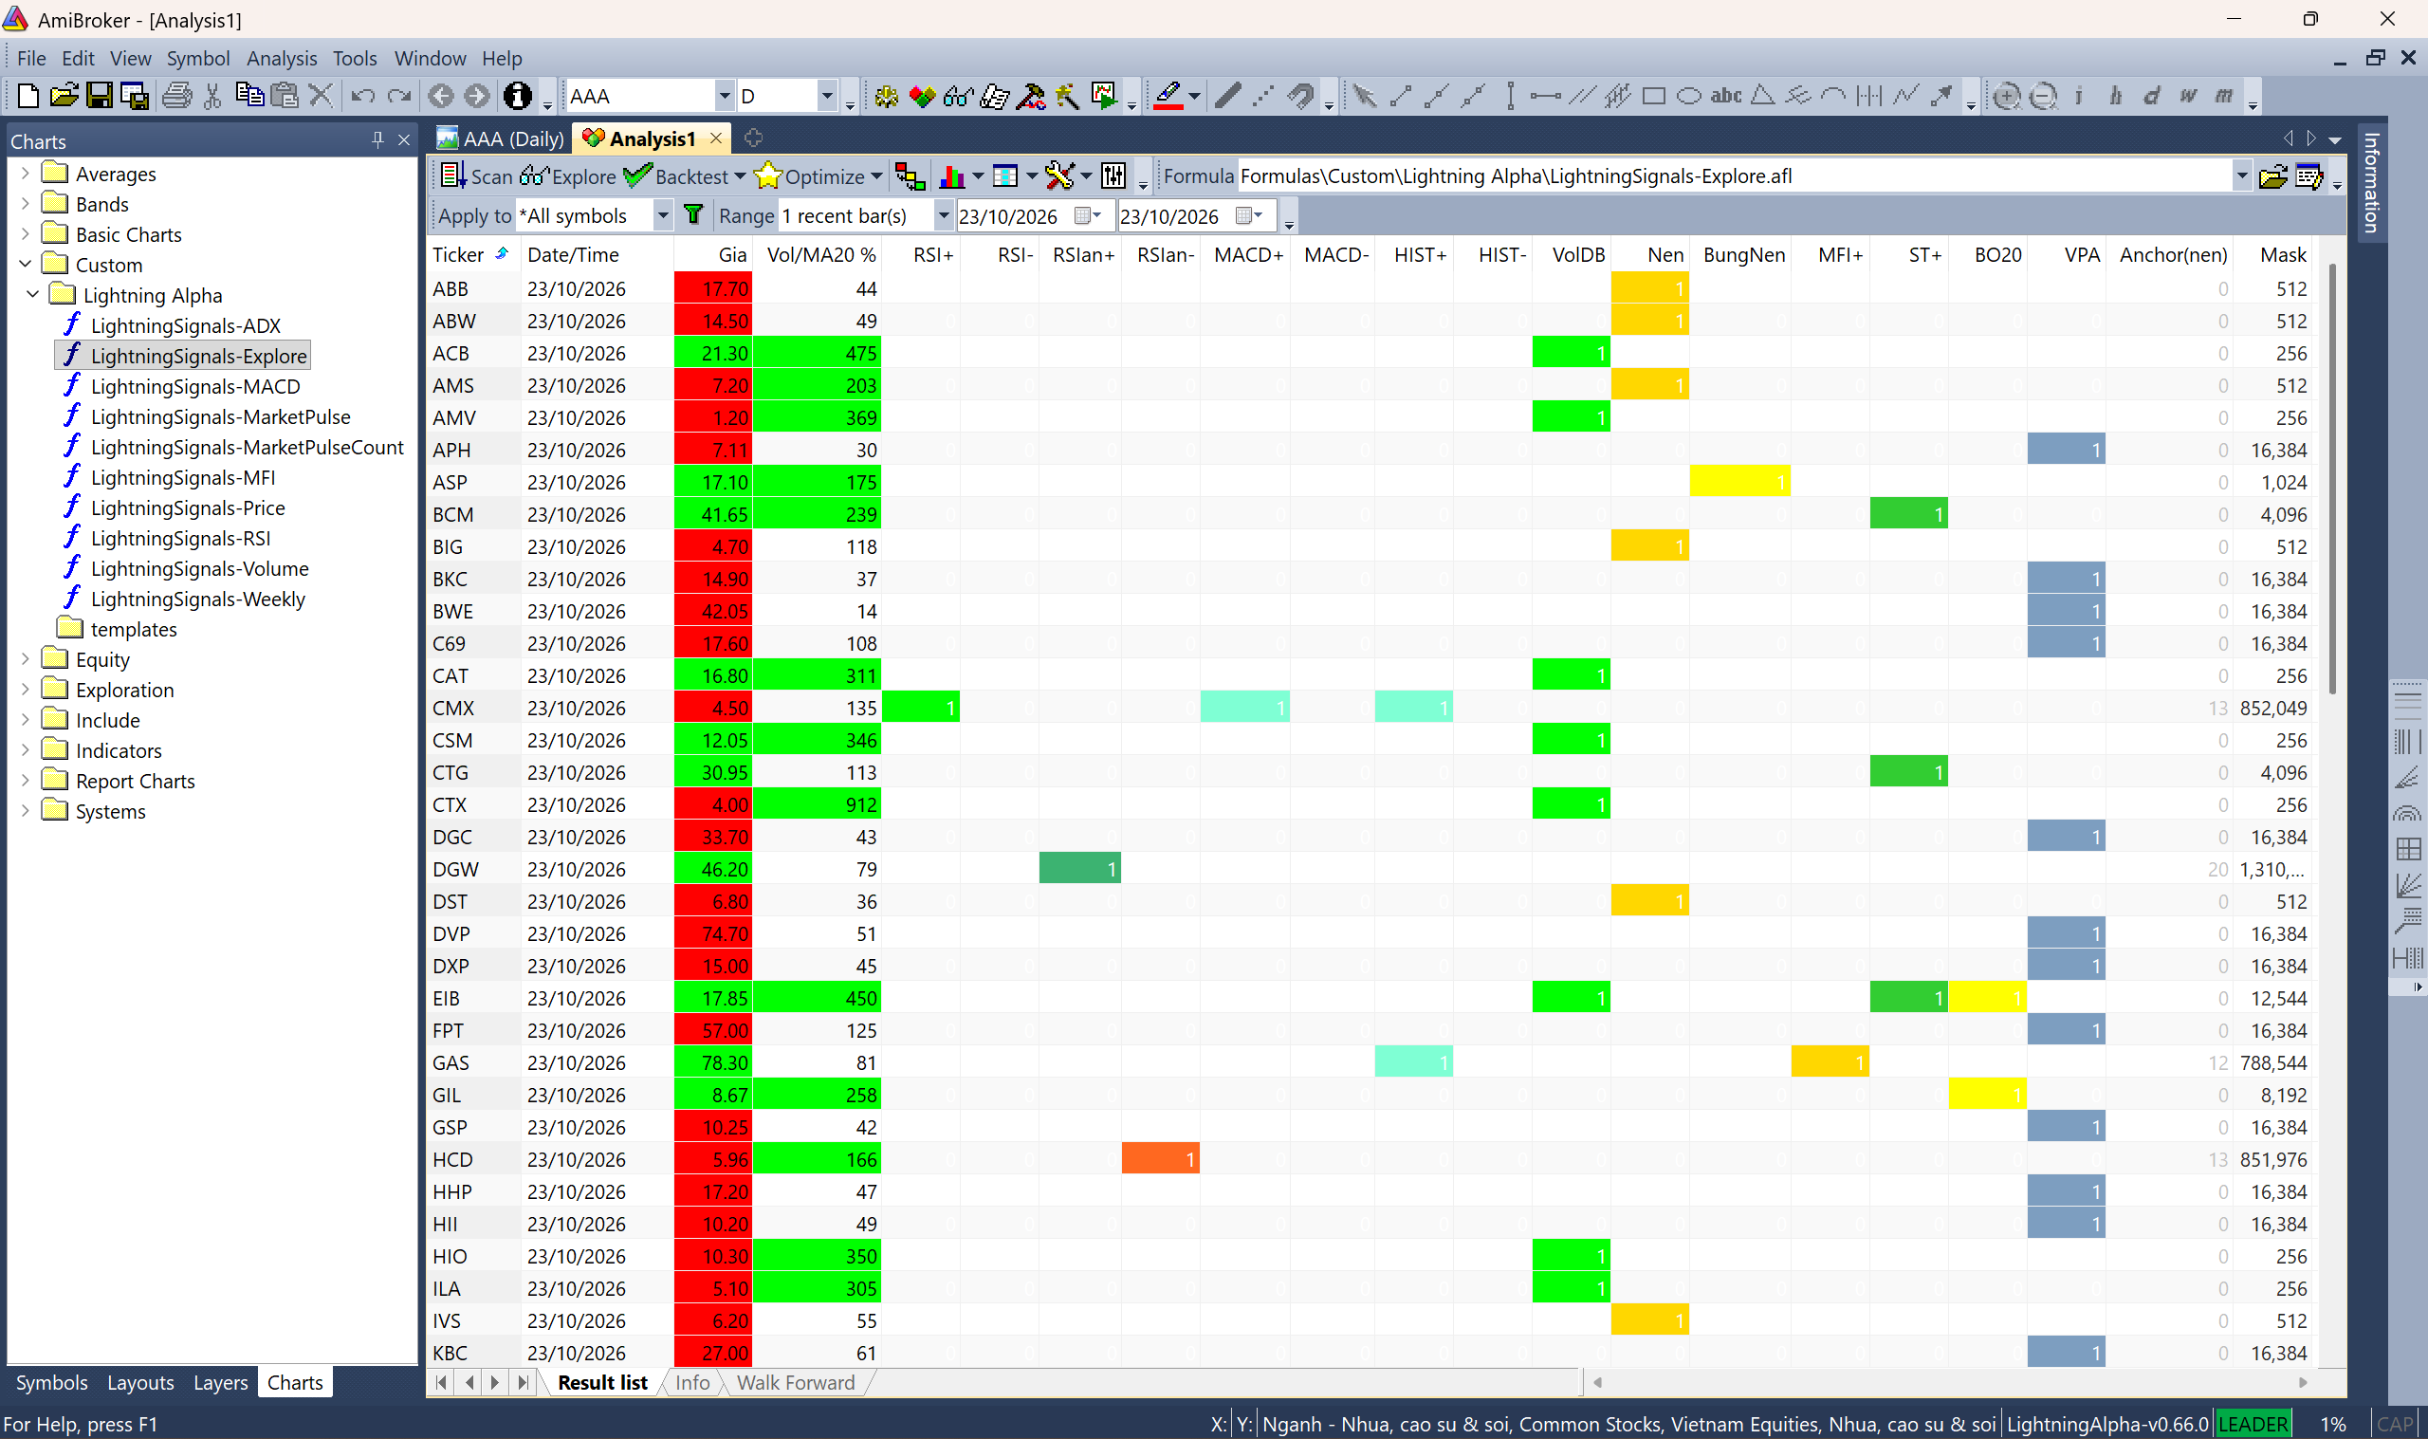The image size is (2428, 1439).
Task: Toggle the pin on Charts panel
Action: (378, 139)
